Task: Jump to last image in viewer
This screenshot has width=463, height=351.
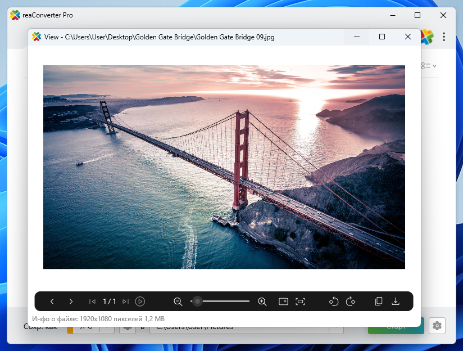Action: pyautogui.click(x=125, y=301)
